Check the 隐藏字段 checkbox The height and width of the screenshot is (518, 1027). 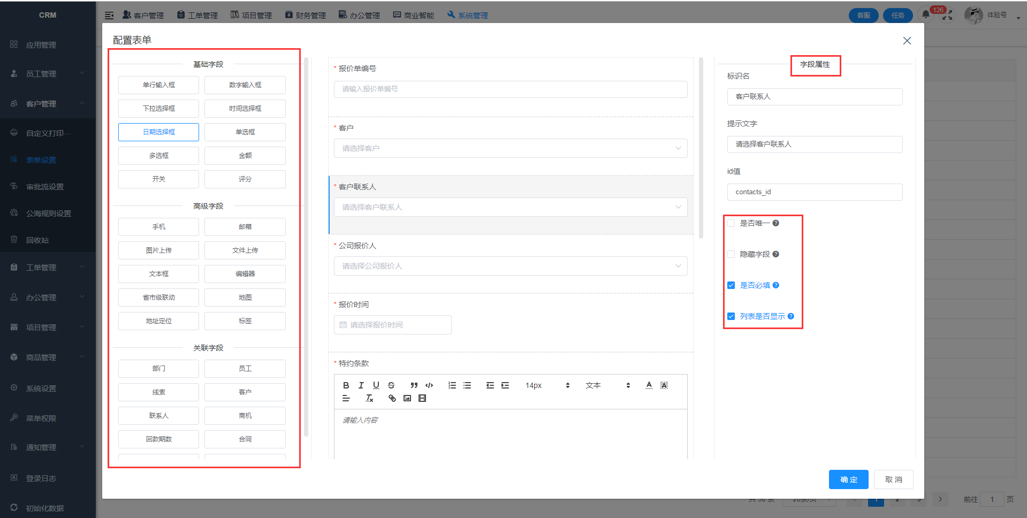pos(731,254)
